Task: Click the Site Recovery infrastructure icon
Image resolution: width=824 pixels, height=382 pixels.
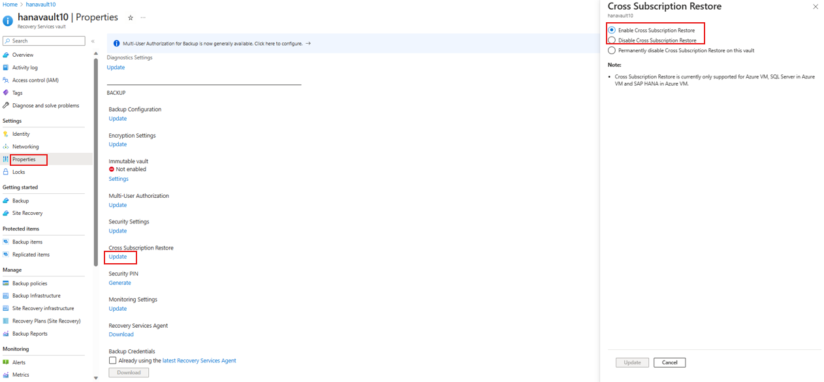Action: [x=6, y=308]
